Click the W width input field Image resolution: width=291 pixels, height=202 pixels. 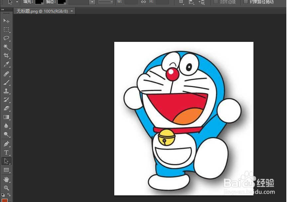click(x=131, y=2)
